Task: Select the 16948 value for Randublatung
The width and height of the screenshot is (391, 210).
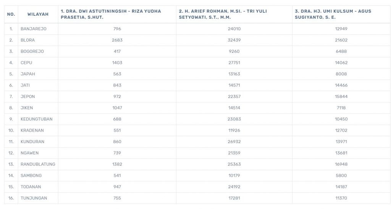Action: [x=341, y=164]
